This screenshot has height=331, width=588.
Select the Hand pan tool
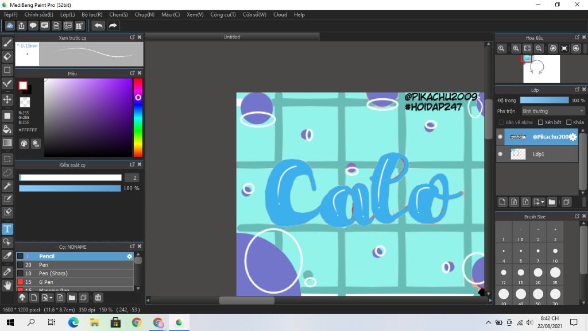click(x=7, y=286)
